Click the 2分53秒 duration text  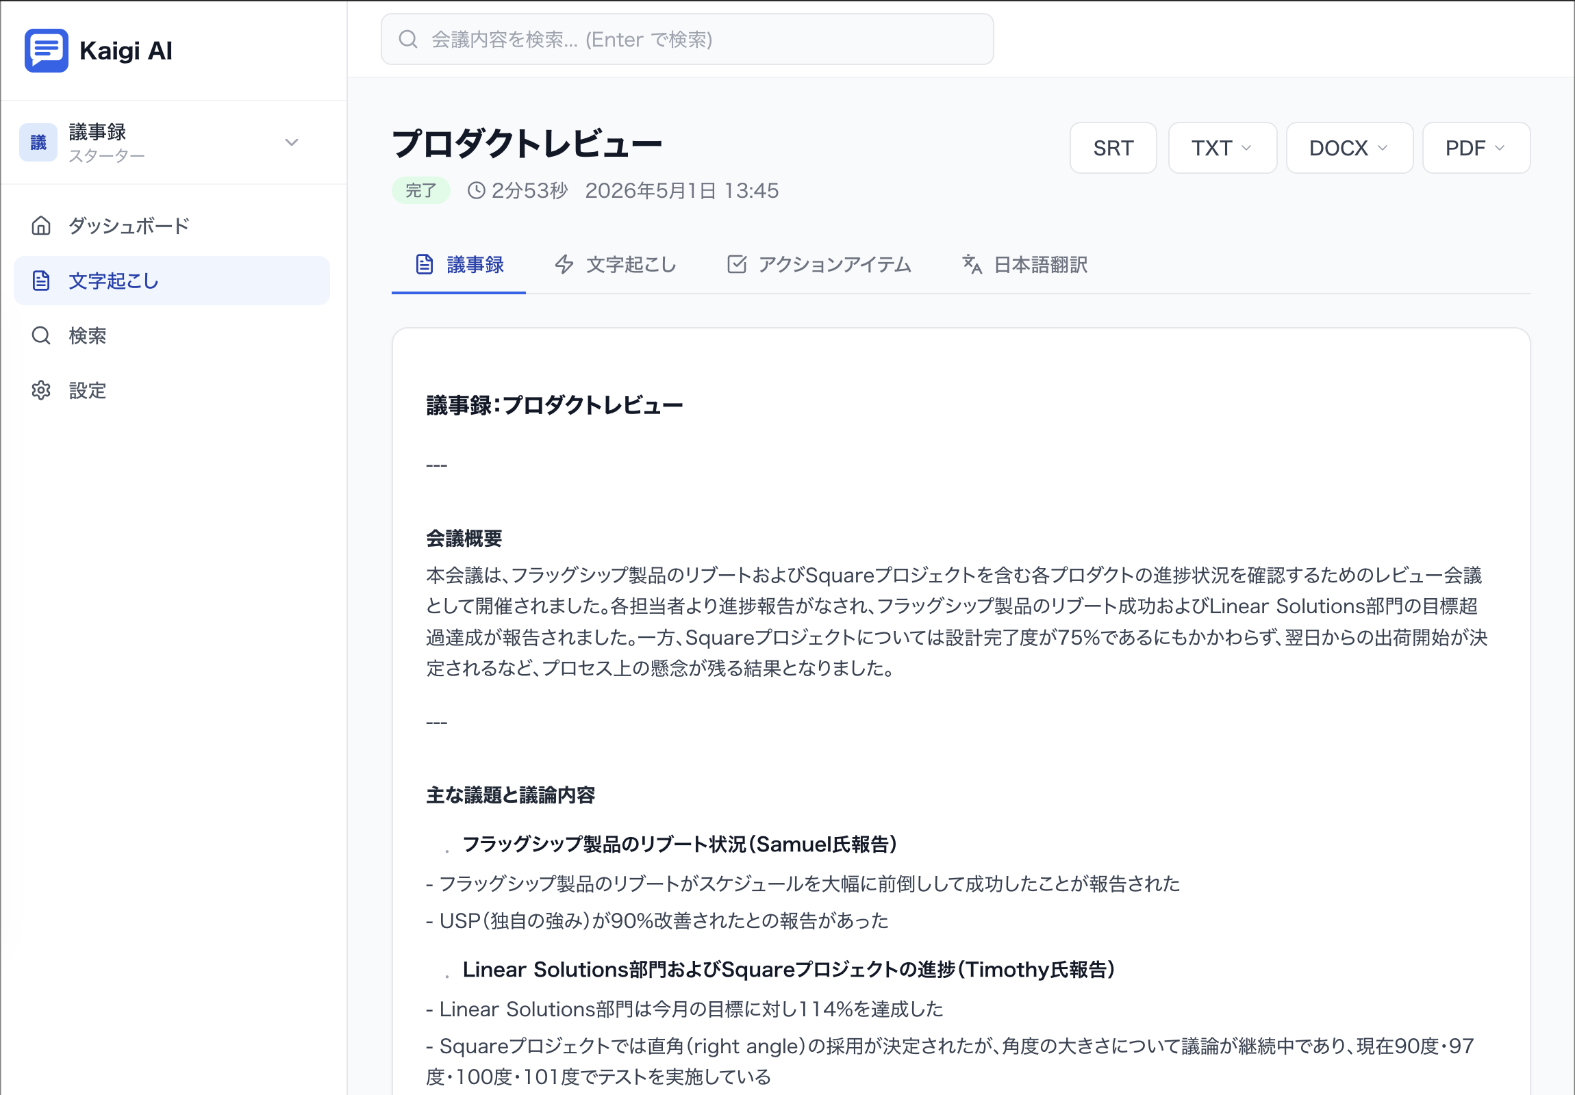[529, 190]
